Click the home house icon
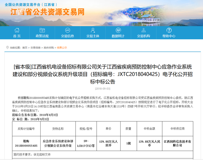This screenshot has width=203, height=160. point(17,30)
